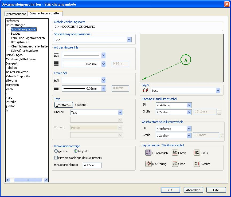Select Ansichtsetiketten in the tree

click(x=17, y=72)
